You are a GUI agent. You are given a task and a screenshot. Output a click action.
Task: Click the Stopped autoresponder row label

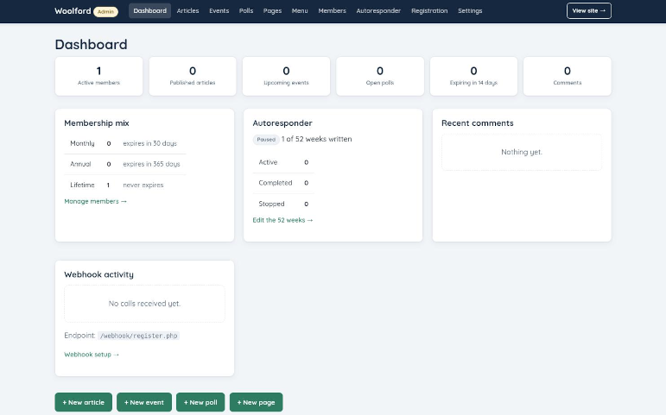click(271, 204)
